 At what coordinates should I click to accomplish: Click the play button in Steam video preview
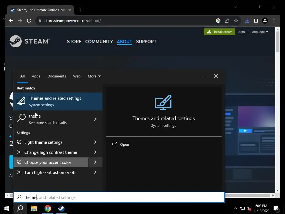coord(245,131)
